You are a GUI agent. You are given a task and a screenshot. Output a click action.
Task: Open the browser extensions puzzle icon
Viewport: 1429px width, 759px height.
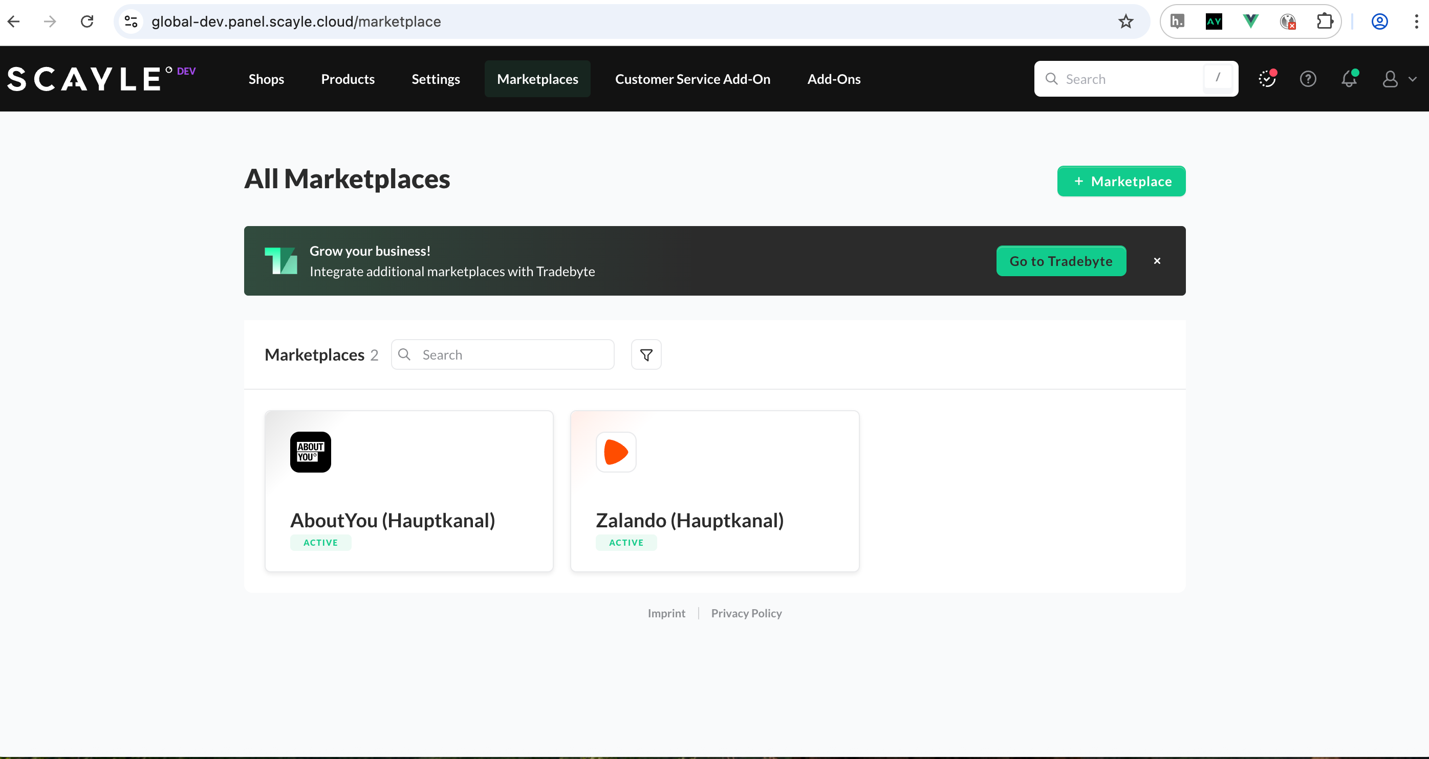point(1324,21)
